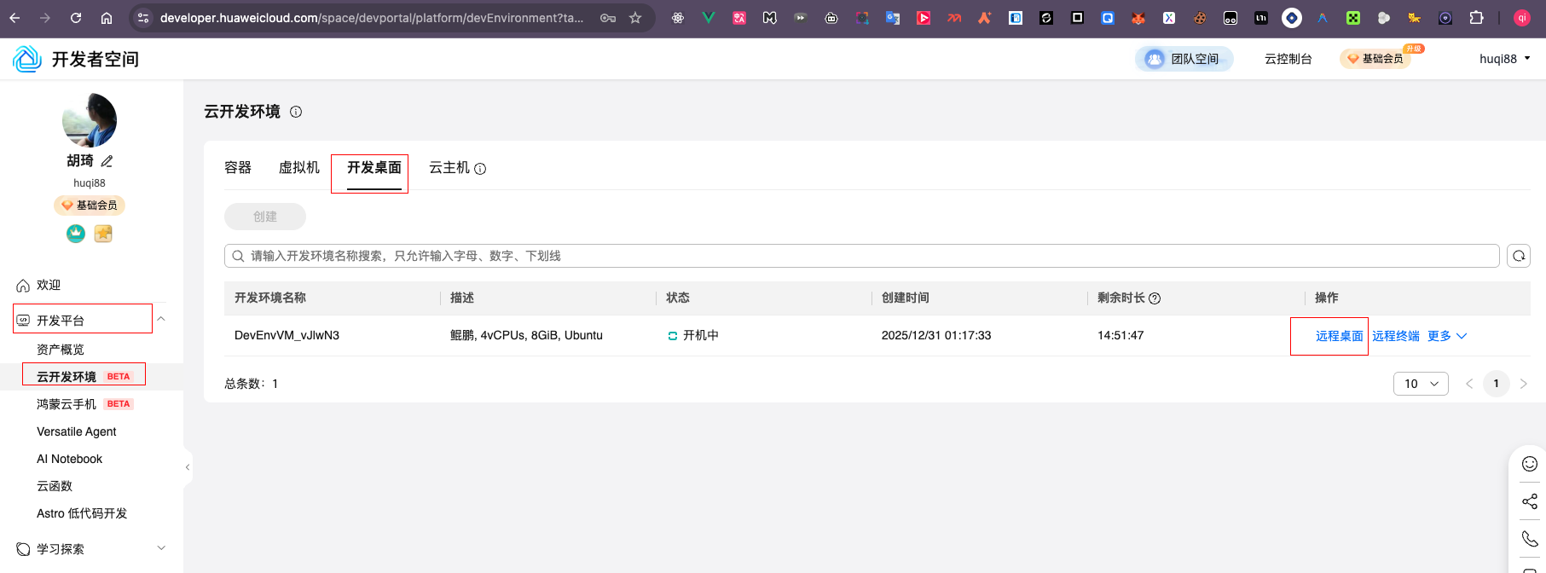Select the 开发桌面 tab
This screenshot has width=1546, height=573.
click(x=374, y=168)
